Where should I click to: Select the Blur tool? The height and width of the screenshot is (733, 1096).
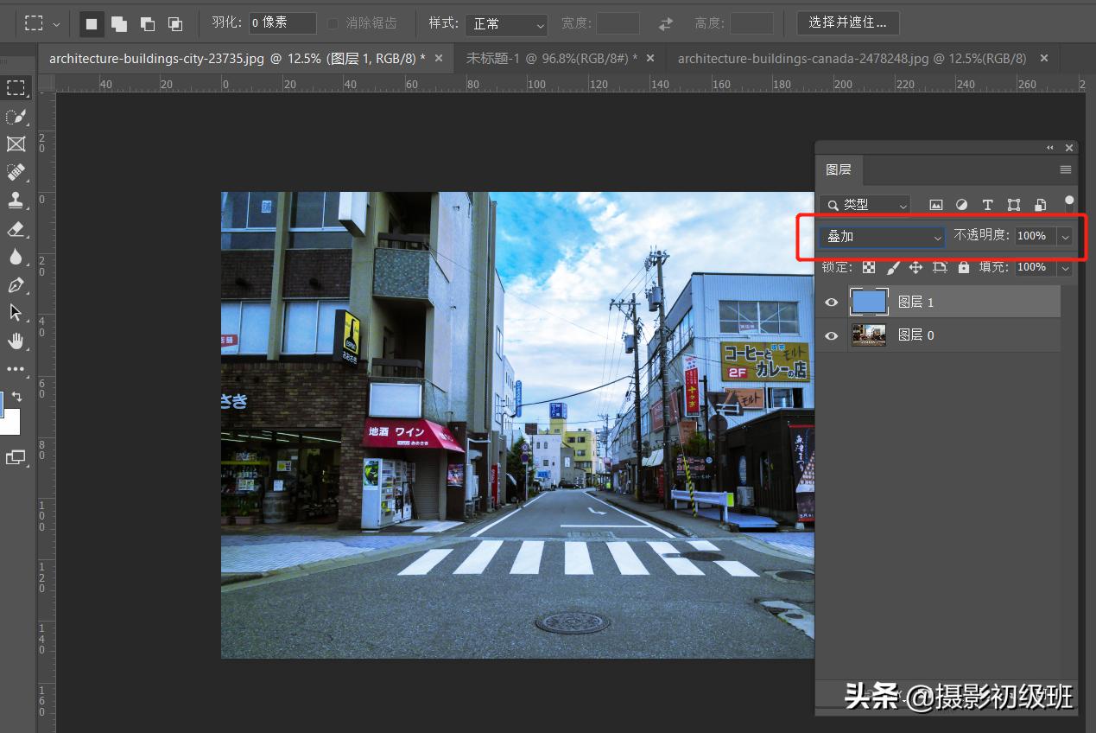(16, 257)
